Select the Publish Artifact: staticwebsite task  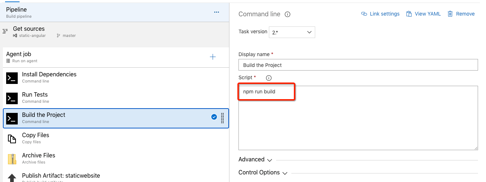pyautogui.click(x=61, y=176)
